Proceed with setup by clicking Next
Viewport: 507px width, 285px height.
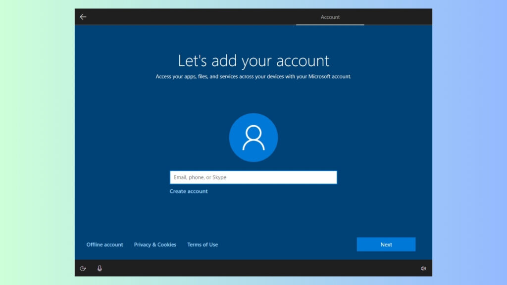(386, 244)
